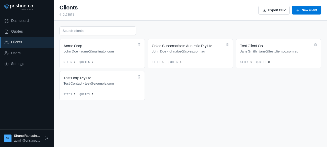Click the SR user avatar

tap(8, 138)
